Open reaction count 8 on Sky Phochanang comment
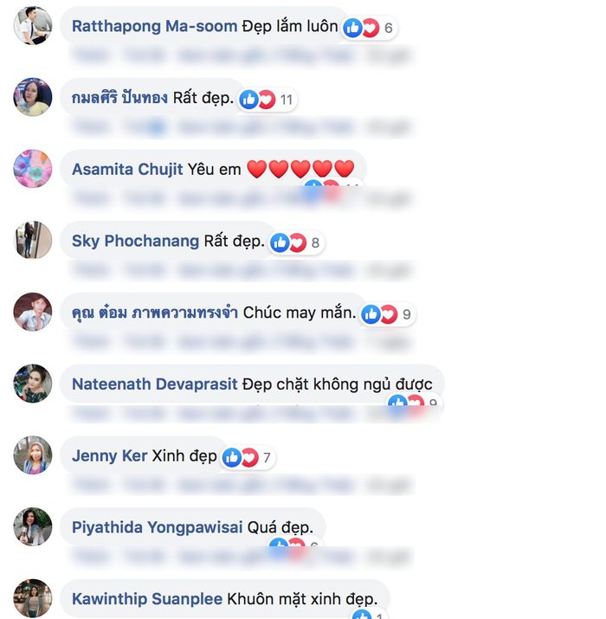 click(x=315, y=242)
